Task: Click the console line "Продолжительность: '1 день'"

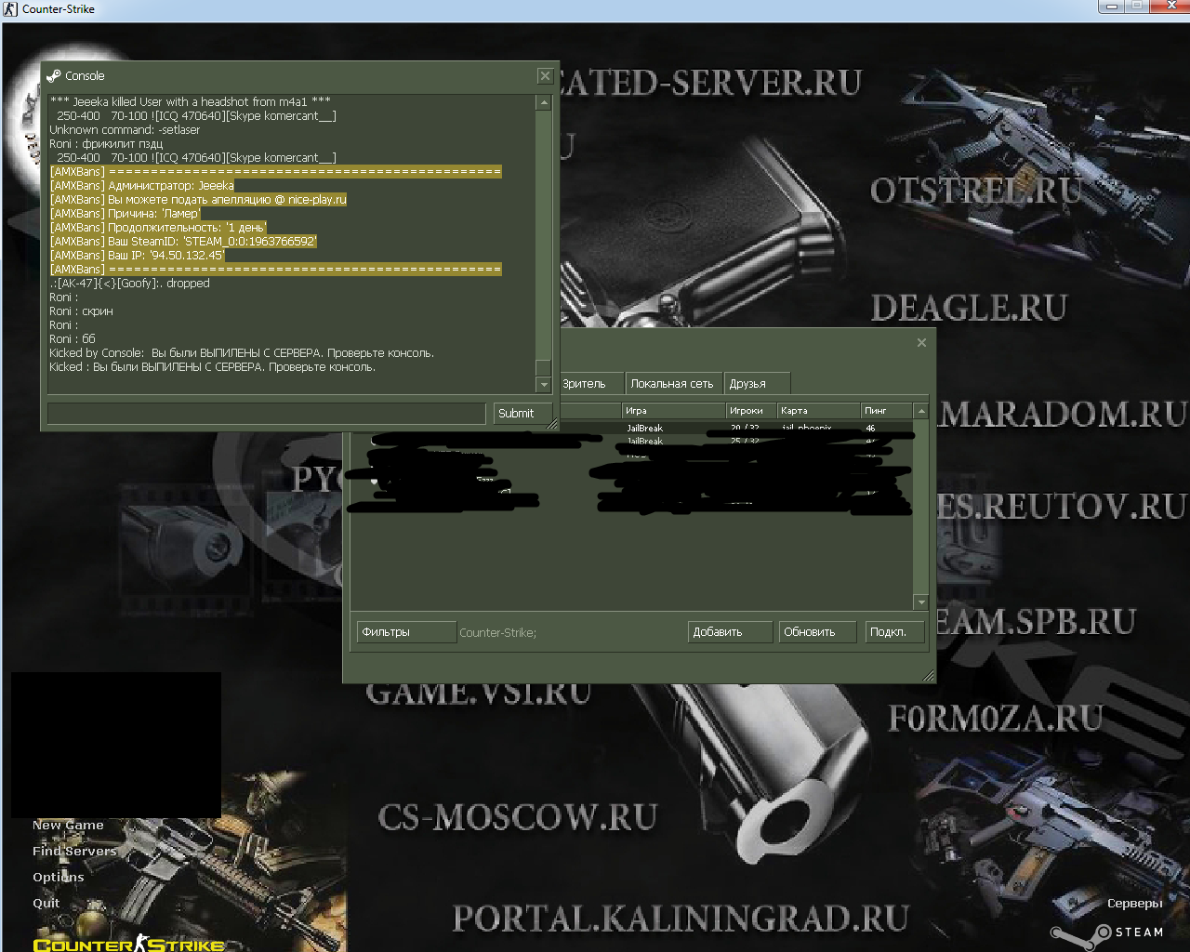Action: tap(158, 228)
